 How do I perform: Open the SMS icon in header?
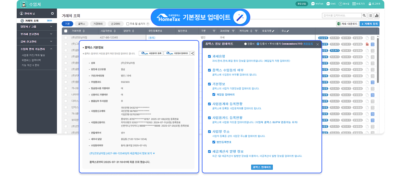coord(328,4)
